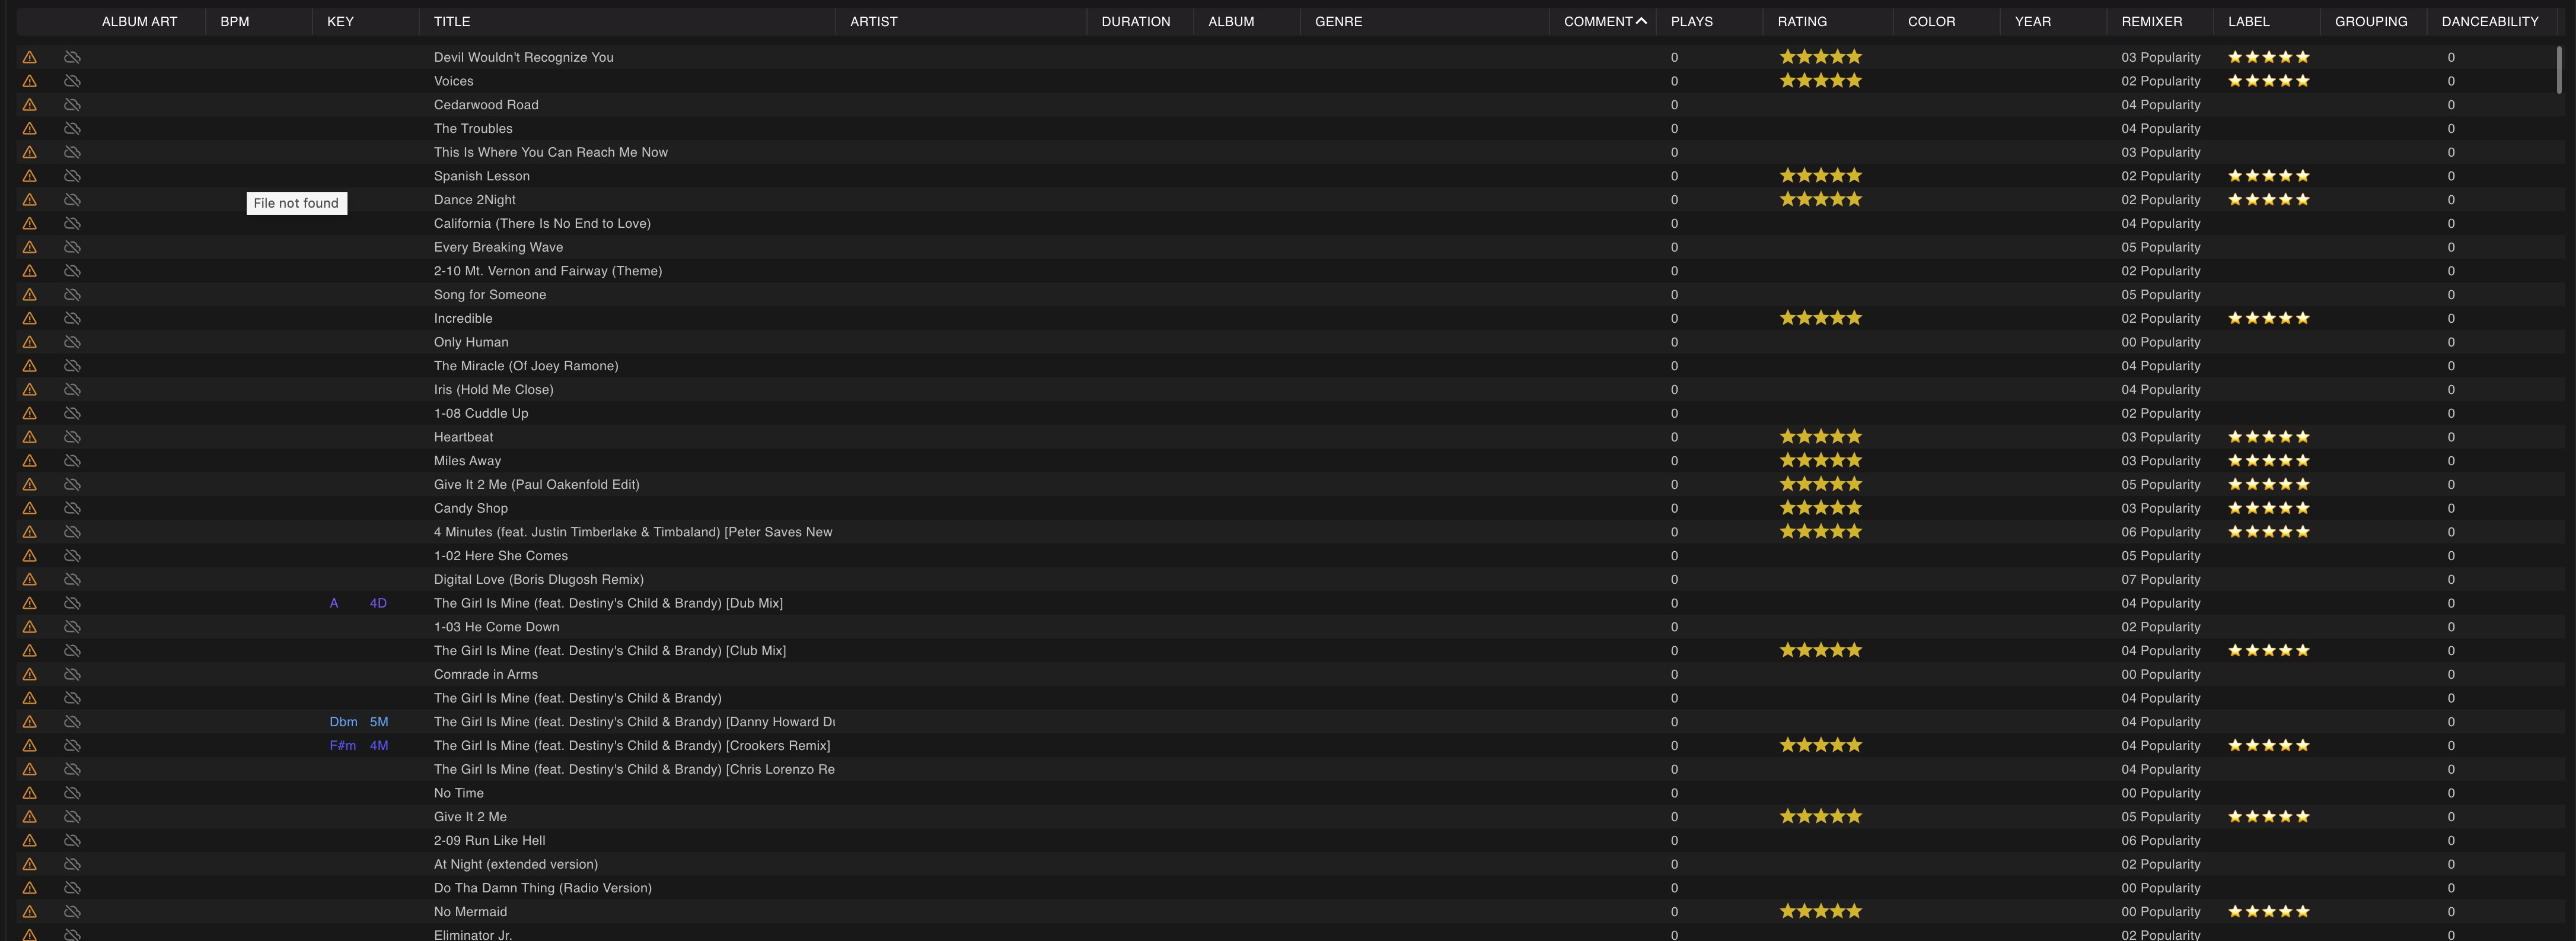Click the BPM column header
Image resolution: width=2576 pixels, height=941 pixels.
(235, 21)
